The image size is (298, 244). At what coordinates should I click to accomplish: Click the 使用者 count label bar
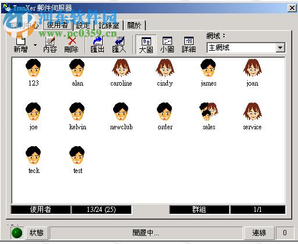(41, 210)
